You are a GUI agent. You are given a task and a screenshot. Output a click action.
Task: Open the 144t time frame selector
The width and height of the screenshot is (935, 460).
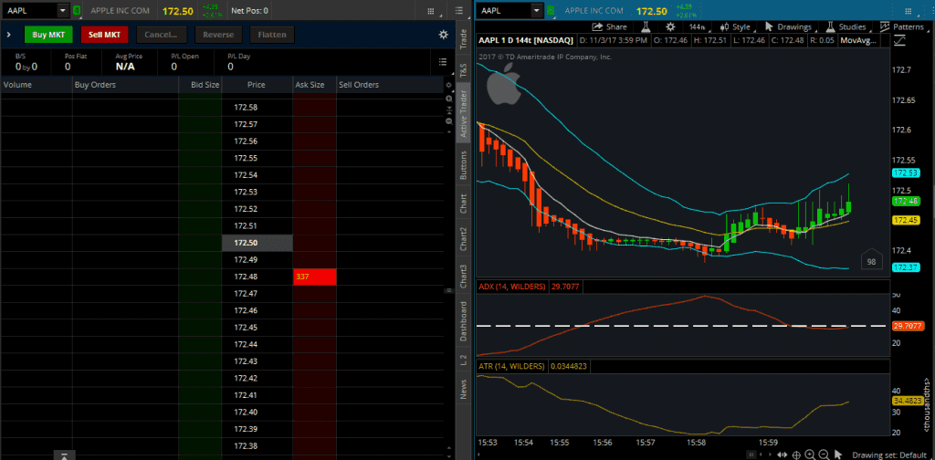tap(698, 26)
